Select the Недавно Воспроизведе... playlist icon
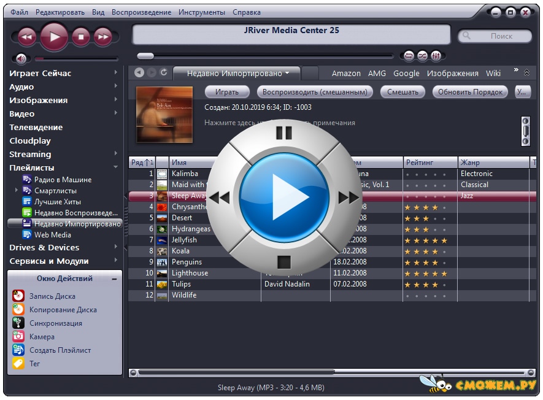Screen dimensions: 543x400 (x=26, y=213)
